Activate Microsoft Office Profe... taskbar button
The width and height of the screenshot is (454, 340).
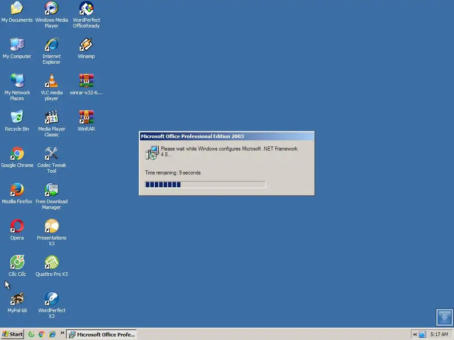coord(102,334)
